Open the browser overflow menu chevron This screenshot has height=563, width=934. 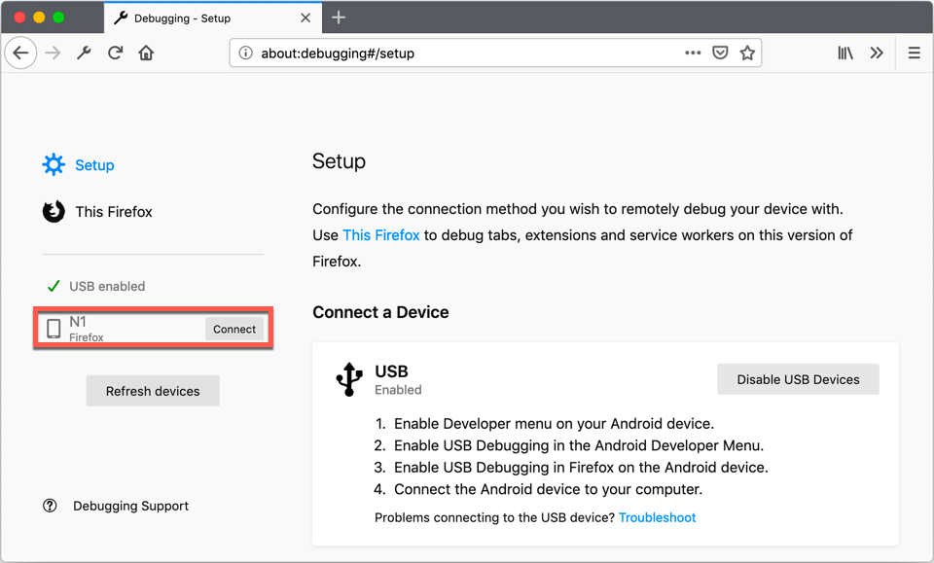tap(877, 53)
